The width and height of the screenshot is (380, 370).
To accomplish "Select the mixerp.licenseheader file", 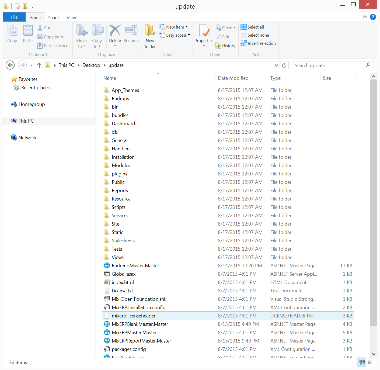I will click(228, 316).
